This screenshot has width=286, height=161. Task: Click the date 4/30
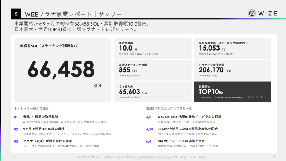[150, 129]
